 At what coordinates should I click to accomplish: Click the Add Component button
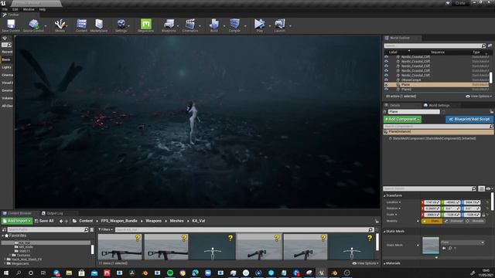pyautogui.click(x=402, y=119)
